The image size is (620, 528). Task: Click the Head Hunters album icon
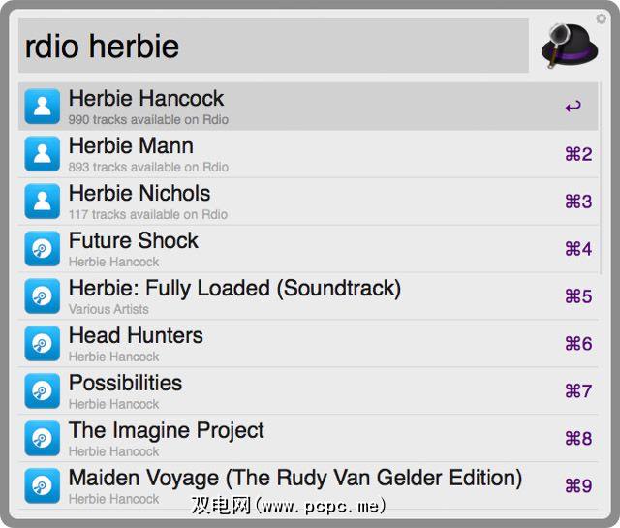[x=42, y=343]
